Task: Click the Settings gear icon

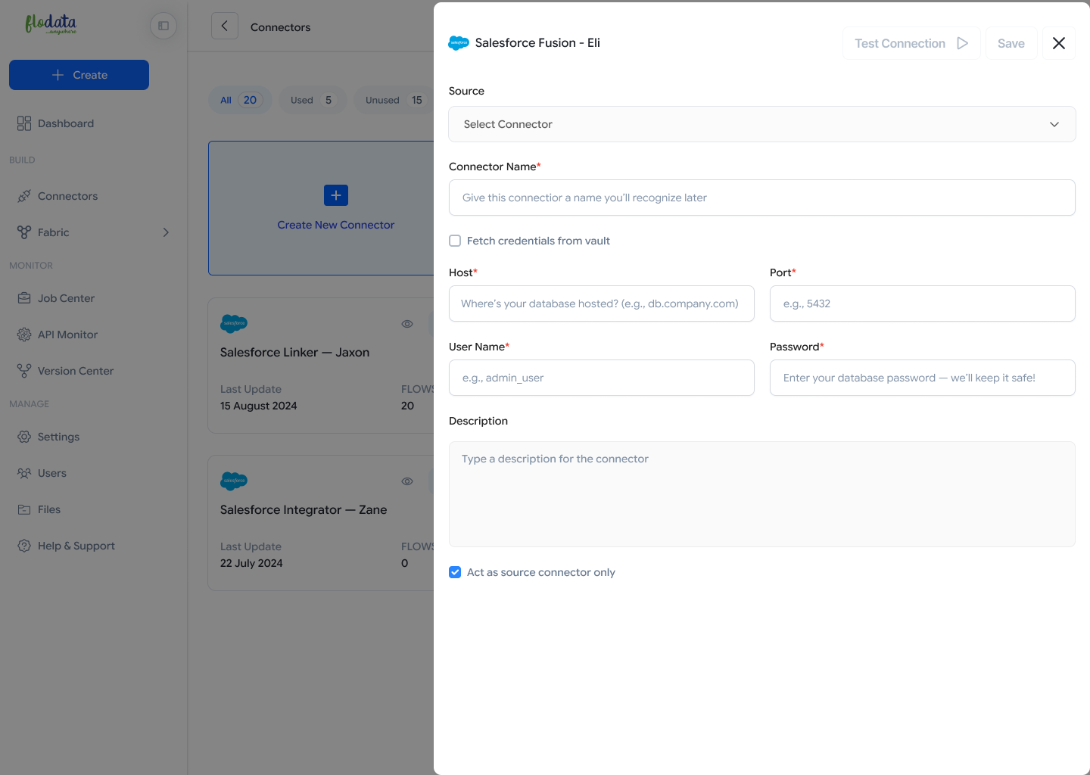Action: point(24,437)
